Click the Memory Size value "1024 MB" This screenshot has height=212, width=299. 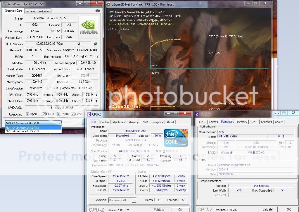click(37, 82)
